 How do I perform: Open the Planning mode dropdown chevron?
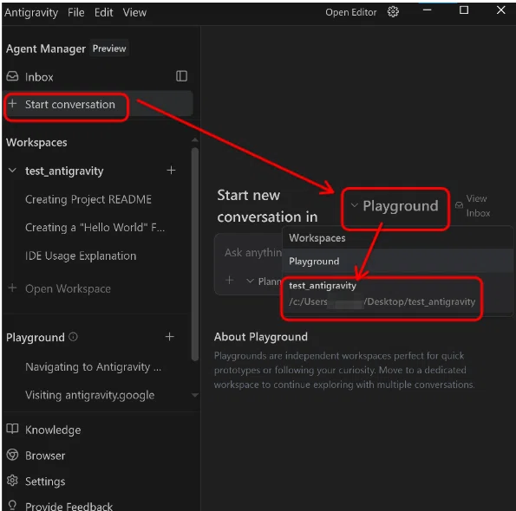pos(250,281)
